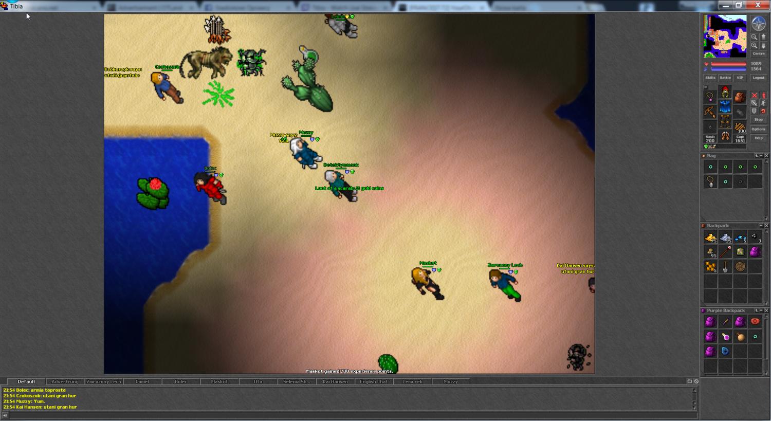Select the rope item in the Backpack
771x421 pixels.
tap(740, 267)
